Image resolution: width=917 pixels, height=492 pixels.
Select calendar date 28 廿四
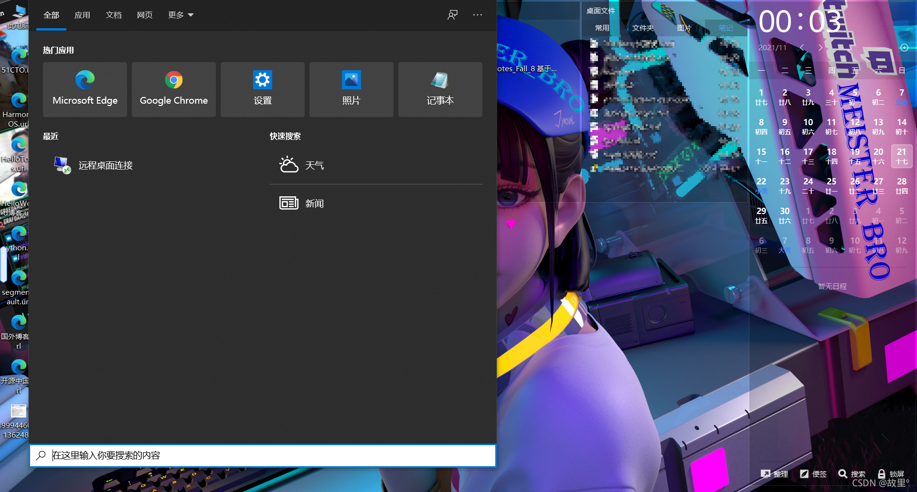(902, 186)
